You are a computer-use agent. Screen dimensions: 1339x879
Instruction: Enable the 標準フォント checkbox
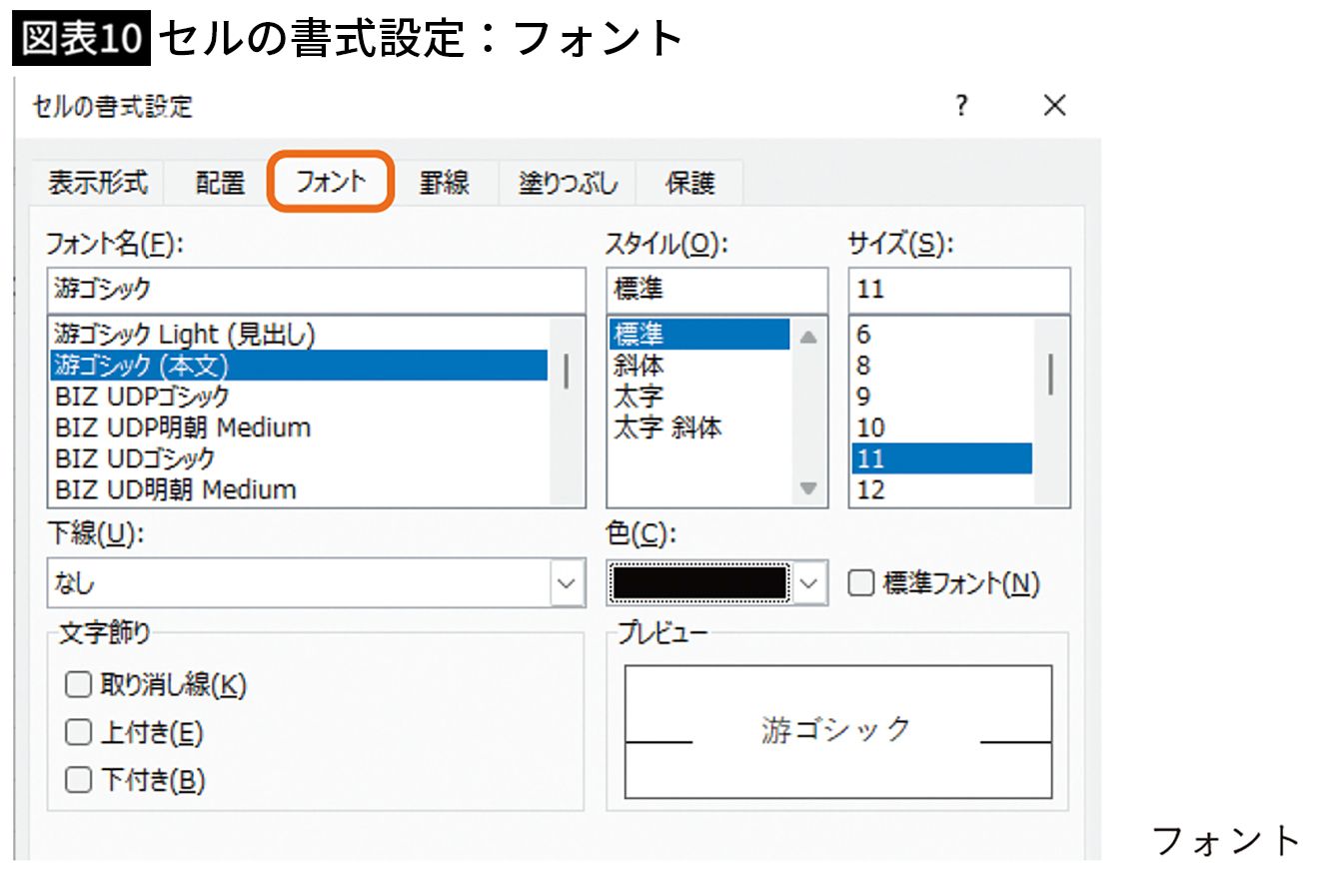click(x=860, y=583)
